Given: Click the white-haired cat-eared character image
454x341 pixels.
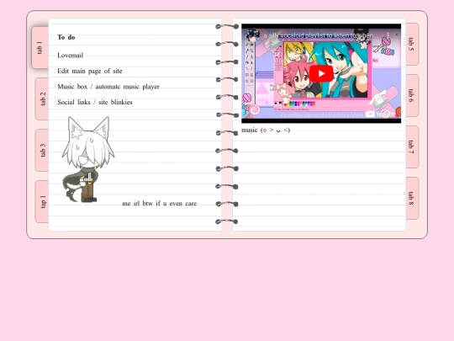Looking at the screenshot, I should (x=88, y=159).
